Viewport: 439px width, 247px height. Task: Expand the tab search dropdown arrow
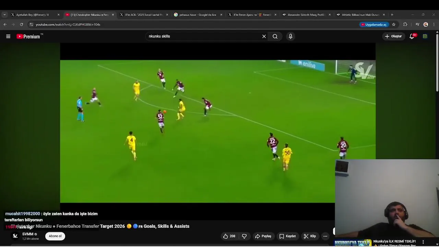pyautogui.click(x=4, y=15)
